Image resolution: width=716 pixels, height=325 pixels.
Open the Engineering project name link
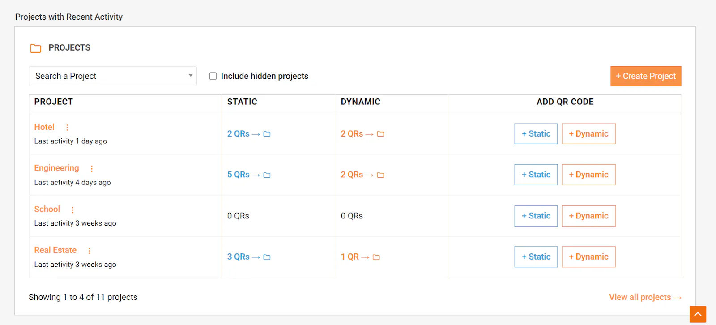57,168
